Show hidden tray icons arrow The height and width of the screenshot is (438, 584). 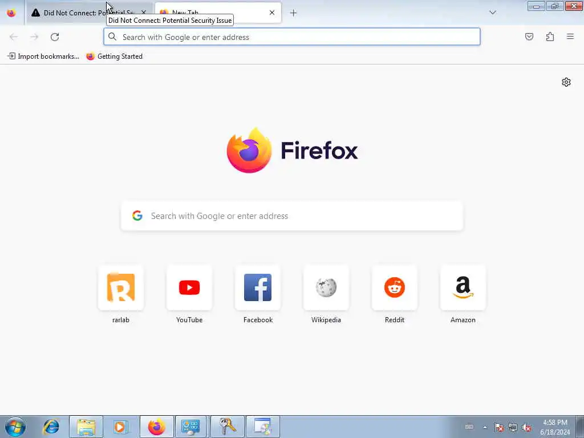[485, 427]
